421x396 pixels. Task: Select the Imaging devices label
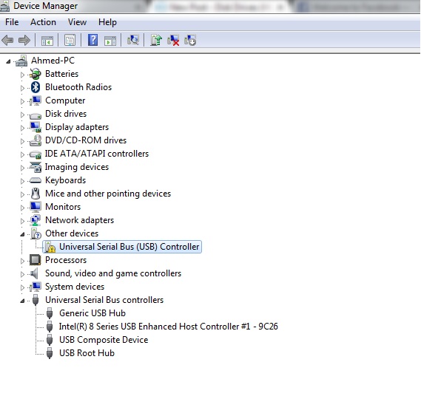tap(77, 167)
